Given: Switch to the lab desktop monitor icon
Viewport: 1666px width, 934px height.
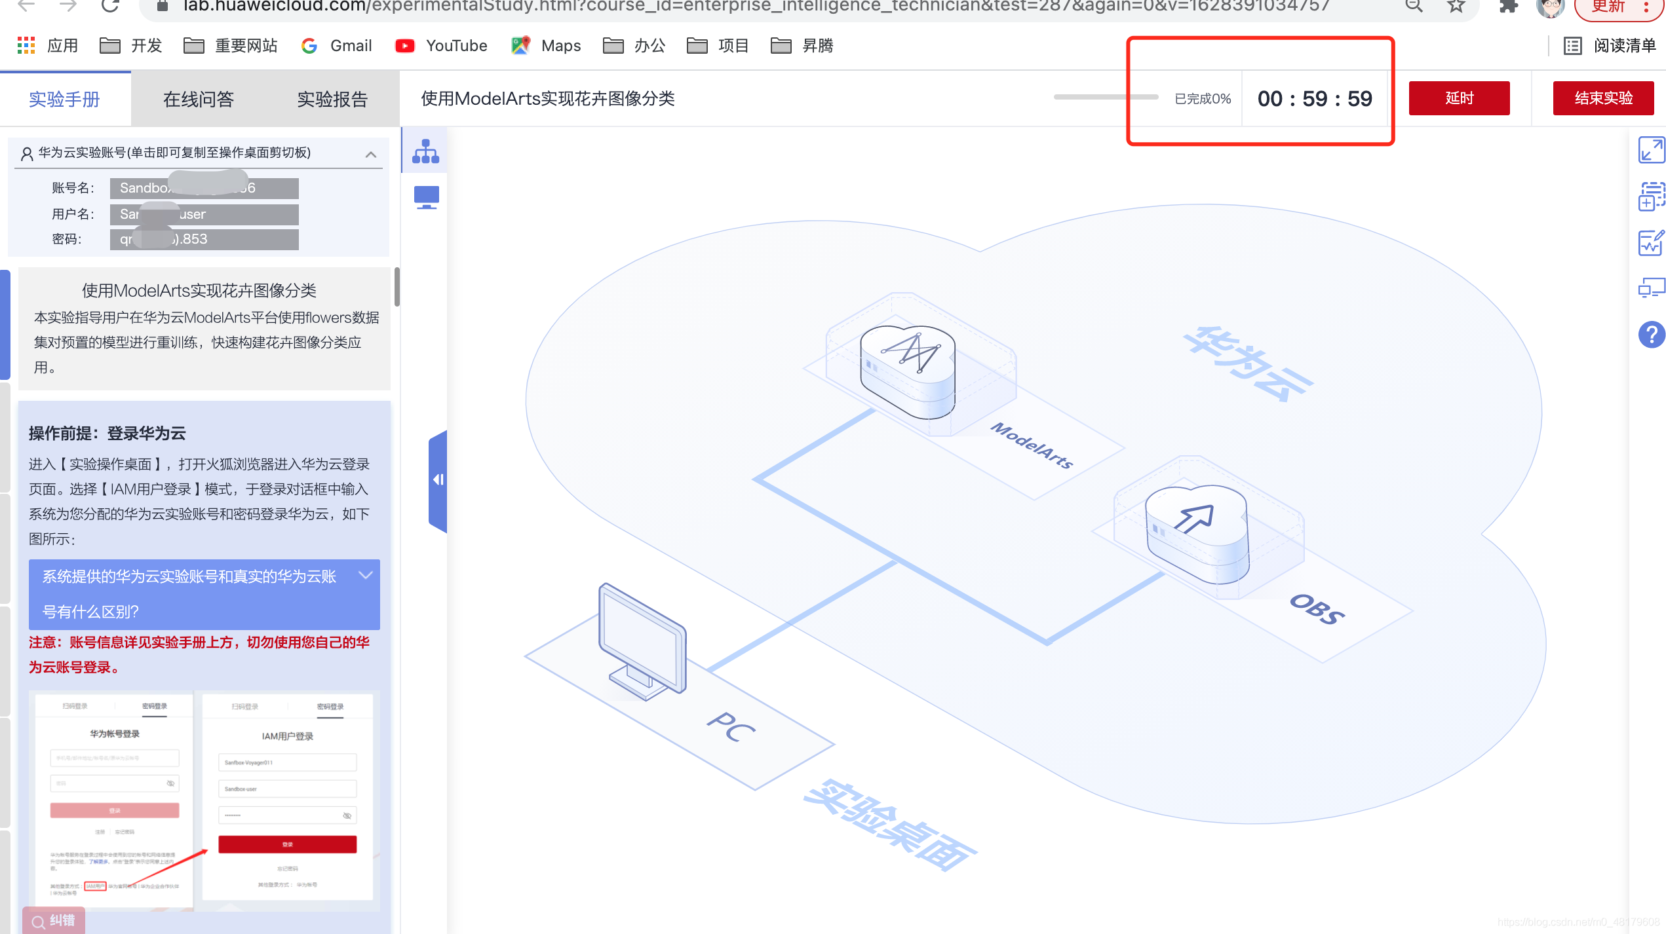Looking at the screenshot, I should click(x=426, y=197).
